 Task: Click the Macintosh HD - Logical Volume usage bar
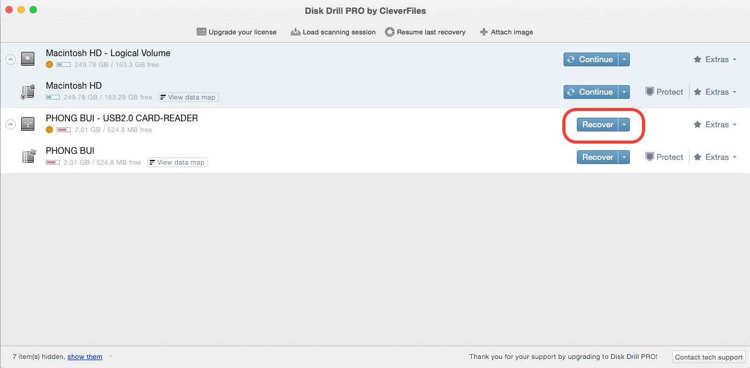63,65
